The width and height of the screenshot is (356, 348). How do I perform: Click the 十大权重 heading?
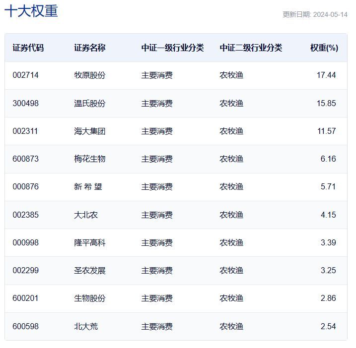click(x=31, y=11)
